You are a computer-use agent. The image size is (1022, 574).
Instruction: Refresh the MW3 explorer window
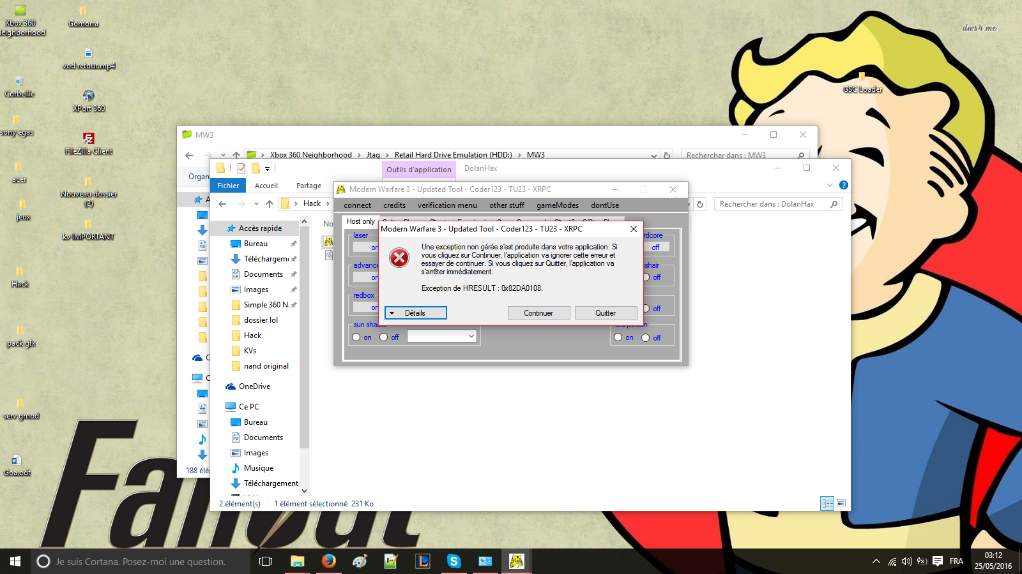click(x=667, y=155)
